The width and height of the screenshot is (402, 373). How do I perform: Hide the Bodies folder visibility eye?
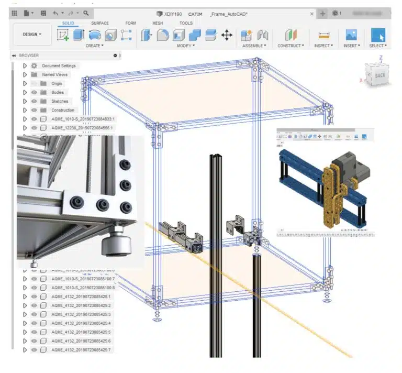click(34, 92)
